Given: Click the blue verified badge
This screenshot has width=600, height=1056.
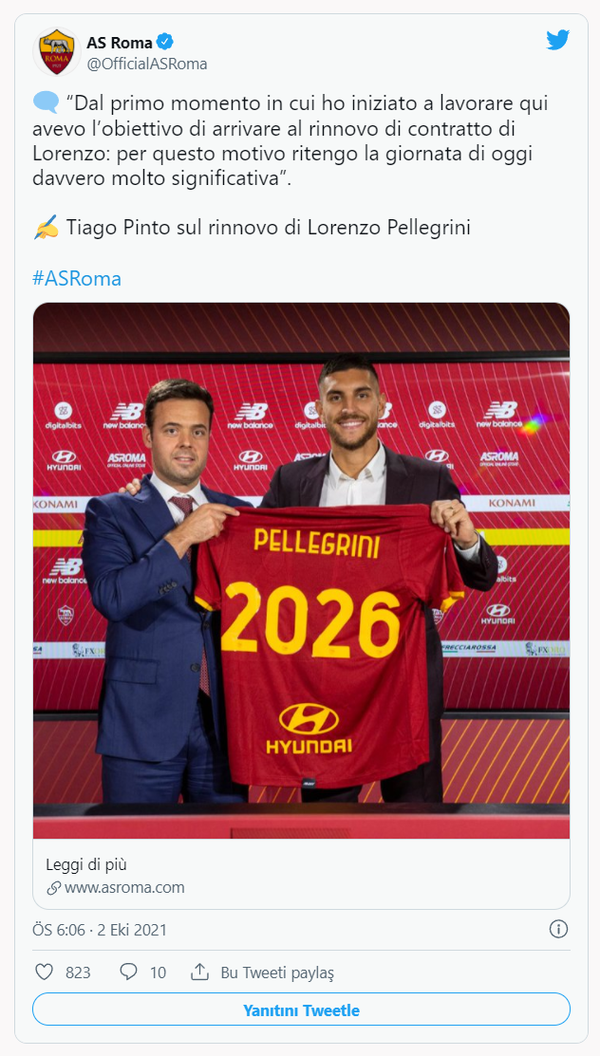Looking at the screenshot, I should (x=165, y=42).
